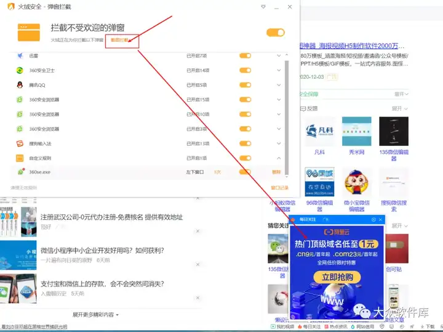443x332 pixels.
Task: Click 删除 for the 360se.exe rule
Action: 276,172
